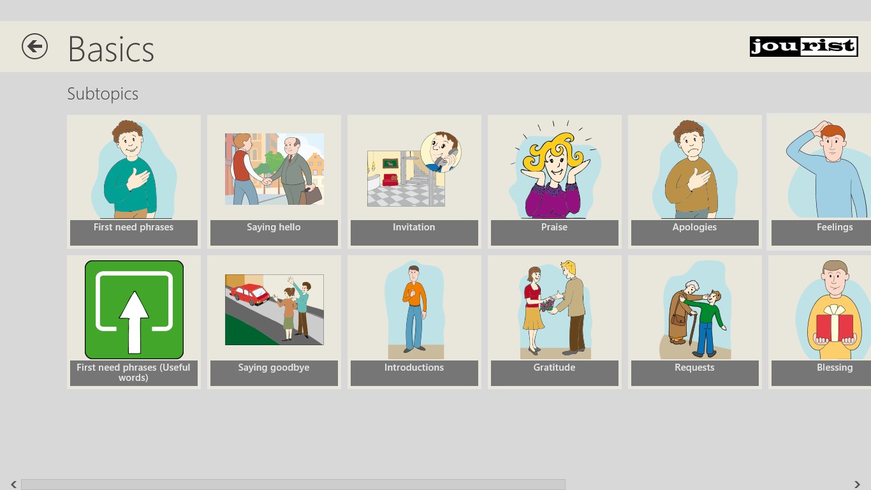Click the scrollbar left arrow

click(x=13, y=485)
